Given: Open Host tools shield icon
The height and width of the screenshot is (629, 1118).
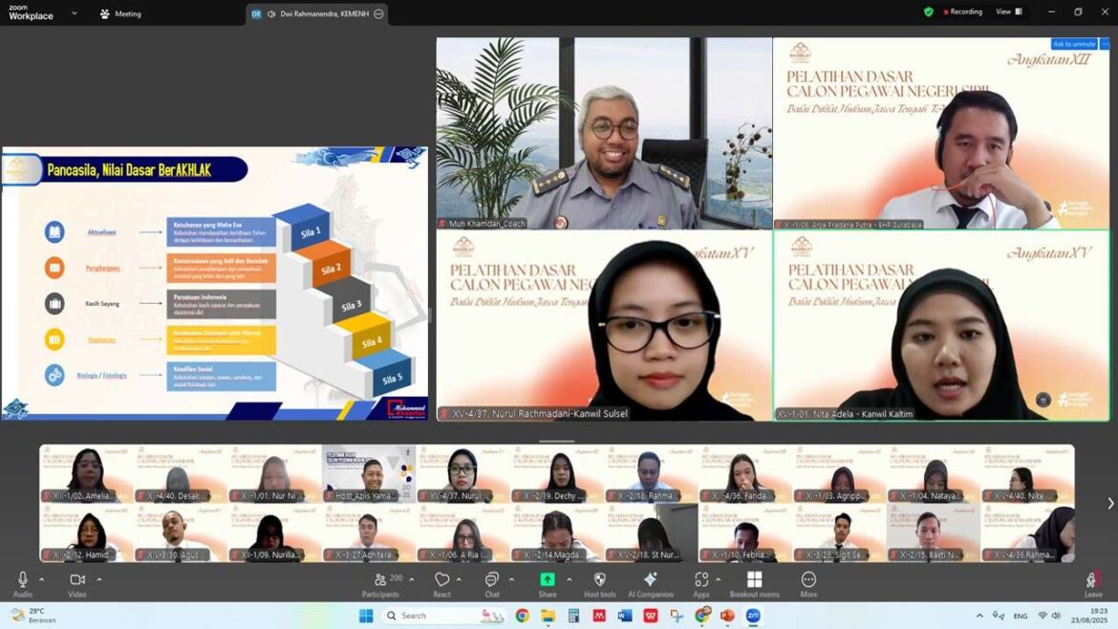Looking at the screenshot, I should tap(600, 584).
